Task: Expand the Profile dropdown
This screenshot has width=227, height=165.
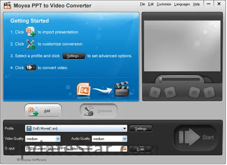Action: coord(124,128)
